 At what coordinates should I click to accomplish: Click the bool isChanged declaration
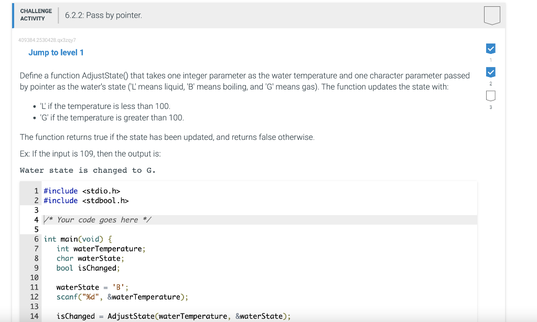(88, 268)
